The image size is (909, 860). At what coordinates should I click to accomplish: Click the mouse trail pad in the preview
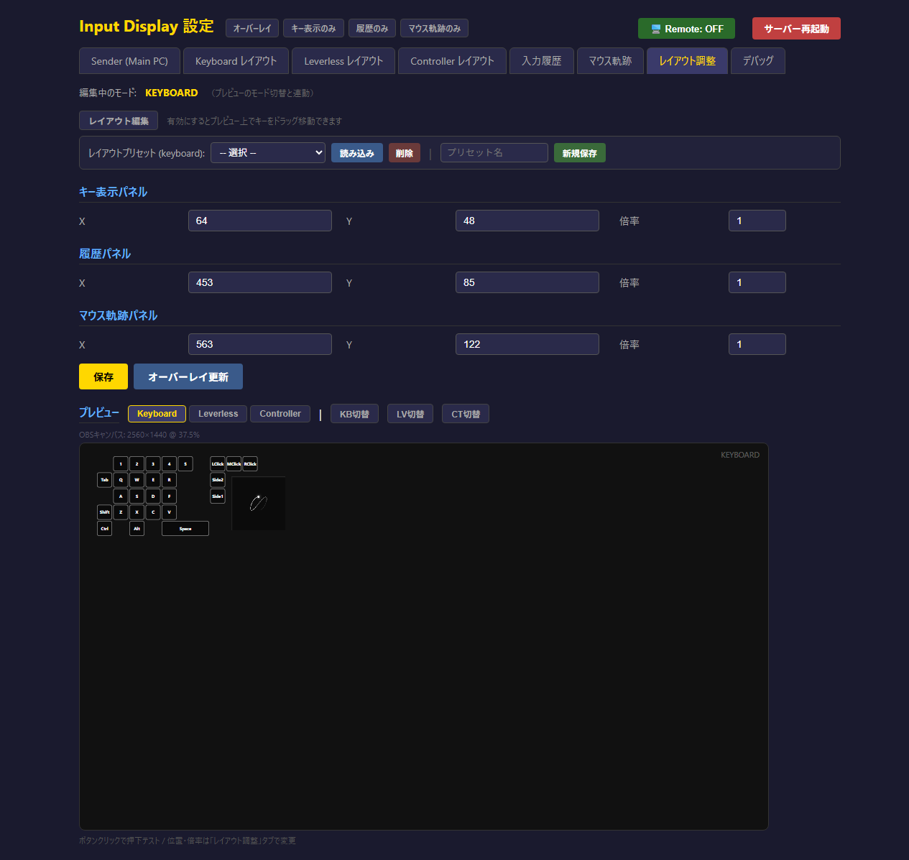click(259, 504)
